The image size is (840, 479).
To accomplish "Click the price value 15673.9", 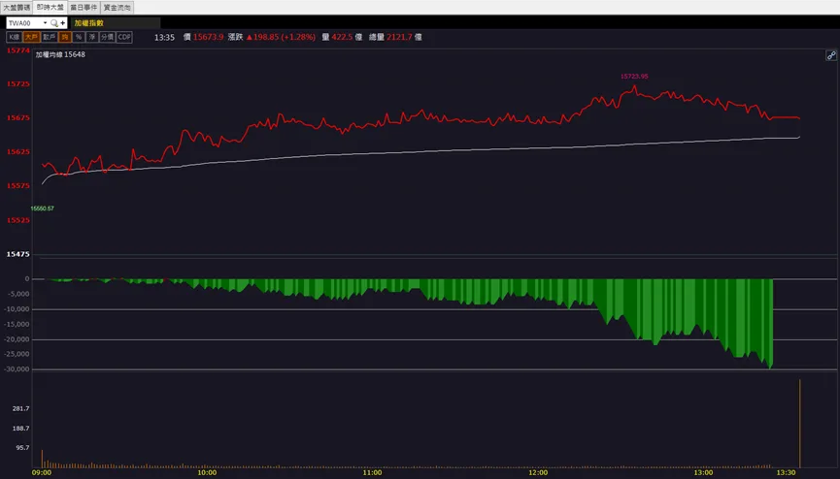I will point(208,37).
